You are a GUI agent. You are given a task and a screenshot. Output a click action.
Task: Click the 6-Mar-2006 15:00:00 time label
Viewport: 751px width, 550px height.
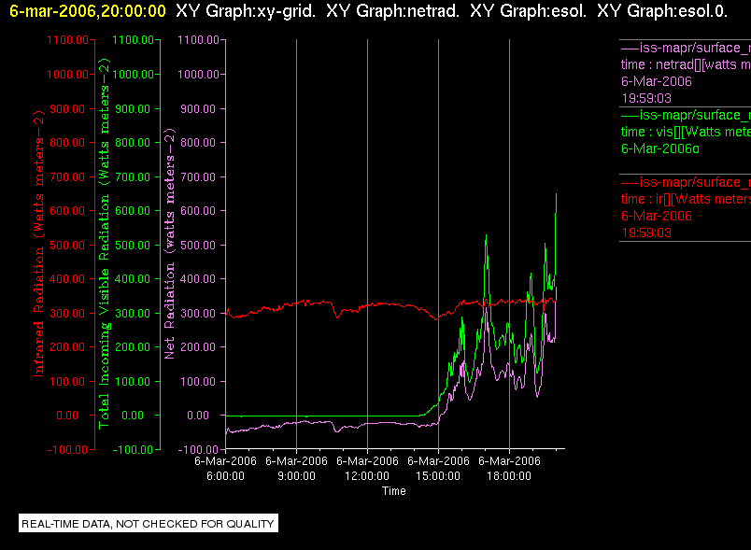(438, 469)
